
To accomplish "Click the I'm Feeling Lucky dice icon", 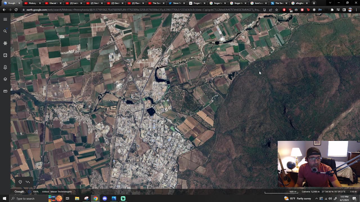I will pos(5,55).
